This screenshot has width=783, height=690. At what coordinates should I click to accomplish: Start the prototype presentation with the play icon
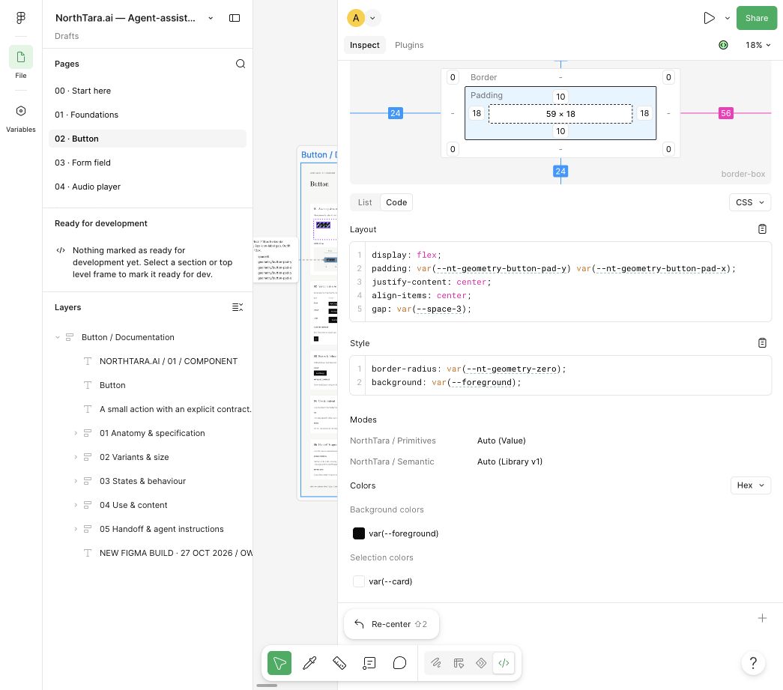(x=709, y=18)
